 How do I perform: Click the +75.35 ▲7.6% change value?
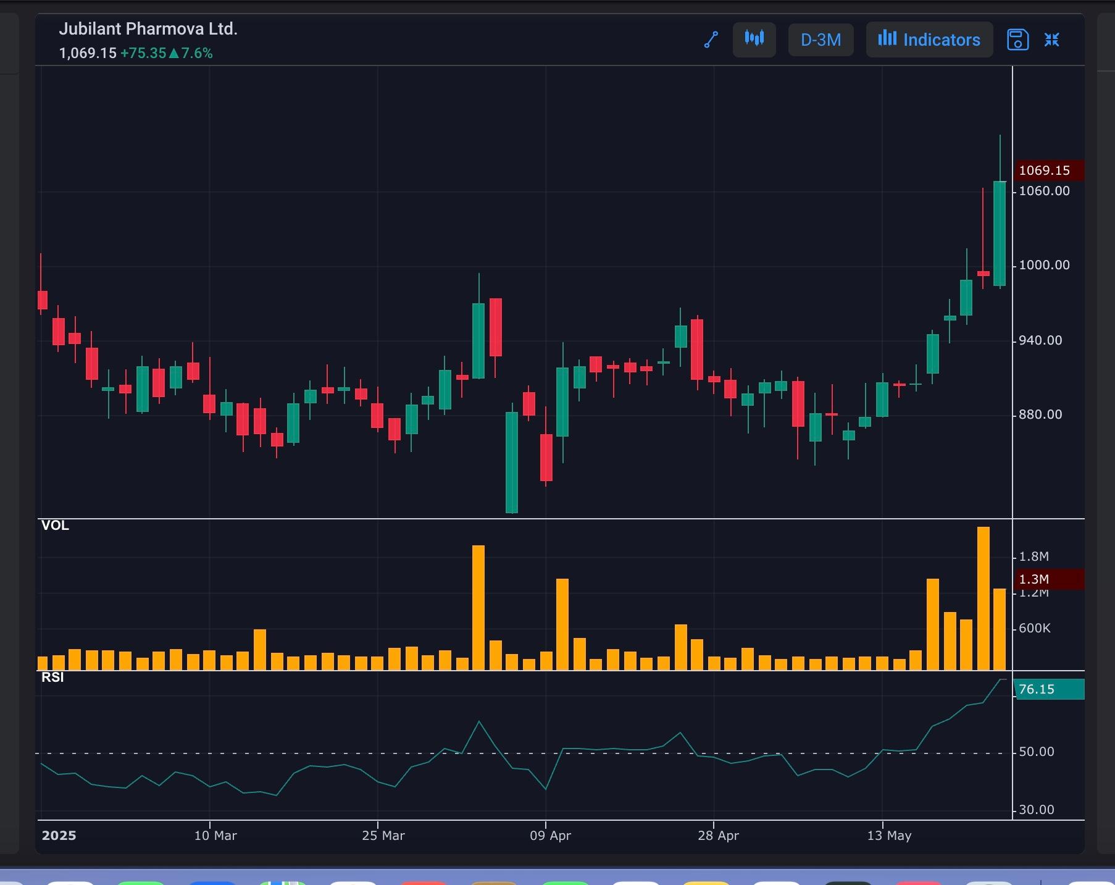coord(167,53)
